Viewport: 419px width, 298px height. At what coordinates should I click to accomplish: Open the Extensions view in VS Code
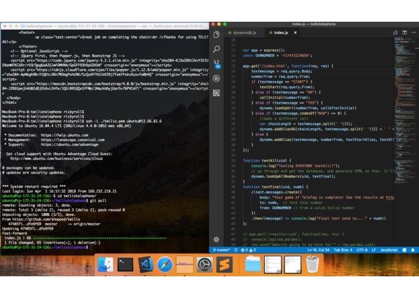pyautogui.click(x=216, y=93)
